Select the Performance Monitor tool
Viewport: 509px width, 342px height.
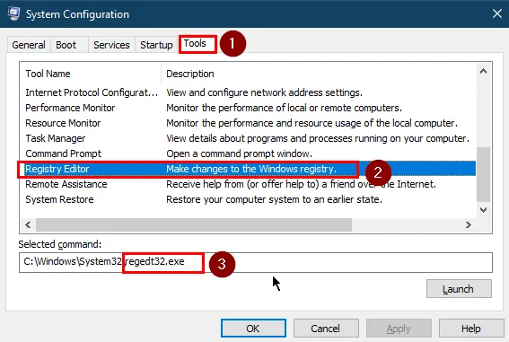[248, 108]
